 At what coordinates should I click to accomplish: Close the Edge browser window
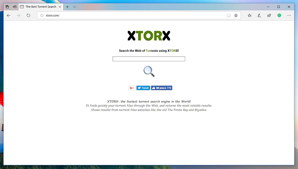click(x=289, y=7)
